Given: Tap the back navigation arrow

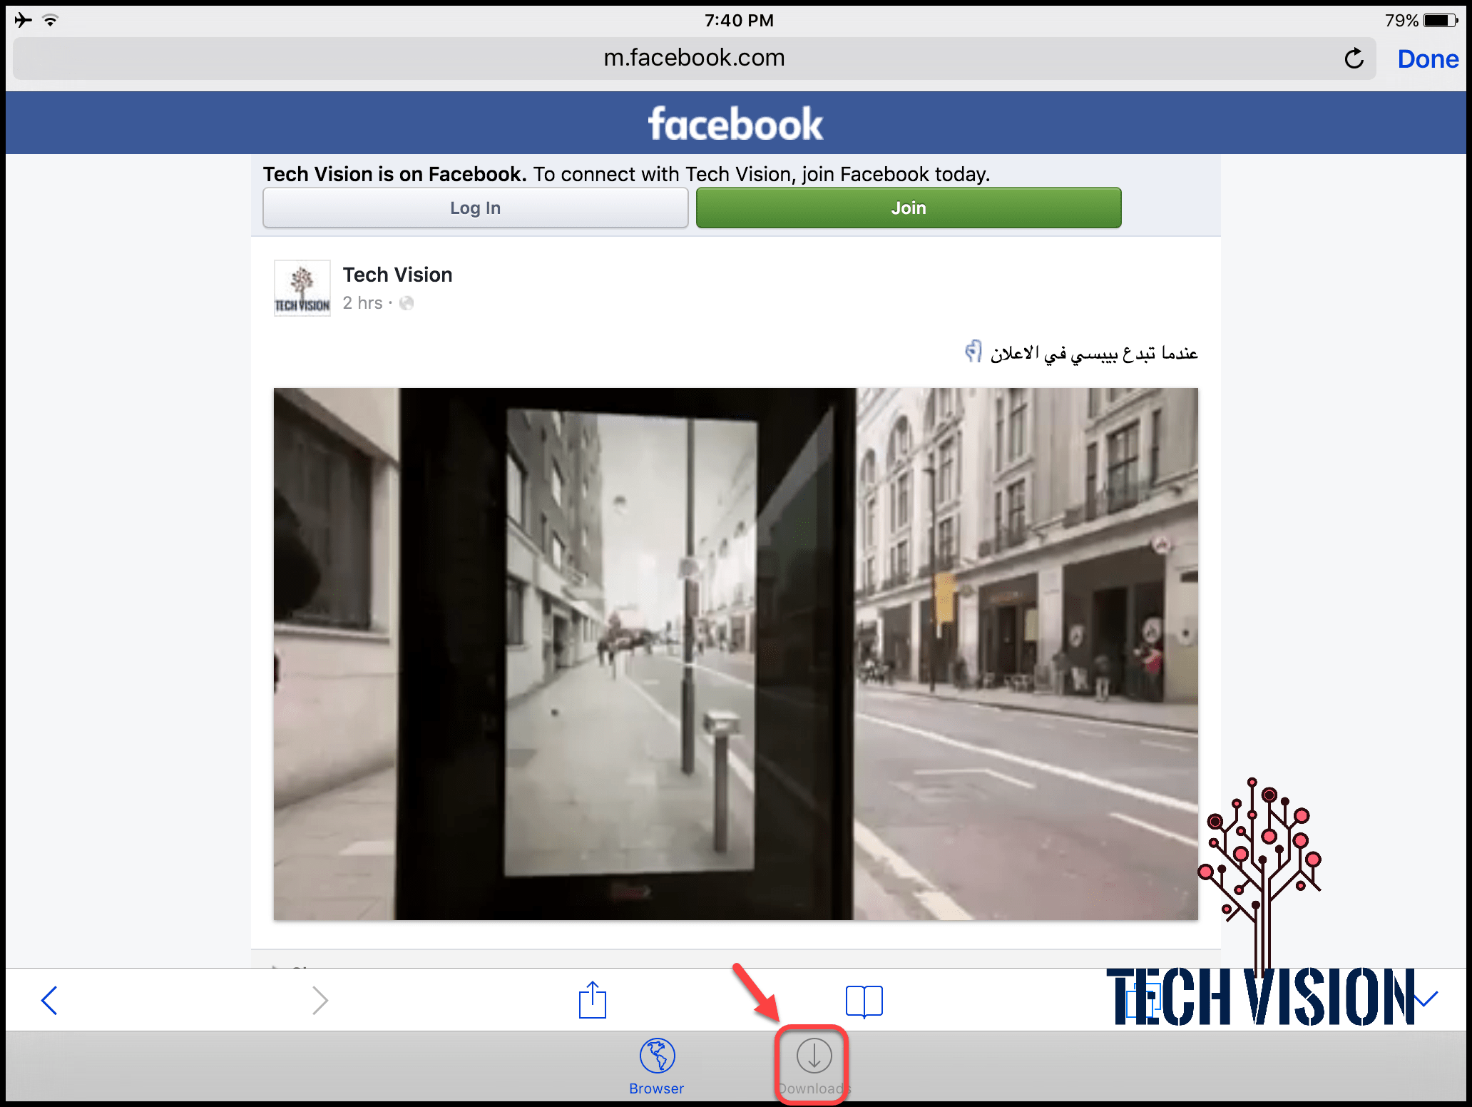Looking at the screenshot, I should pyautogui.click(x=49, y=1000).
